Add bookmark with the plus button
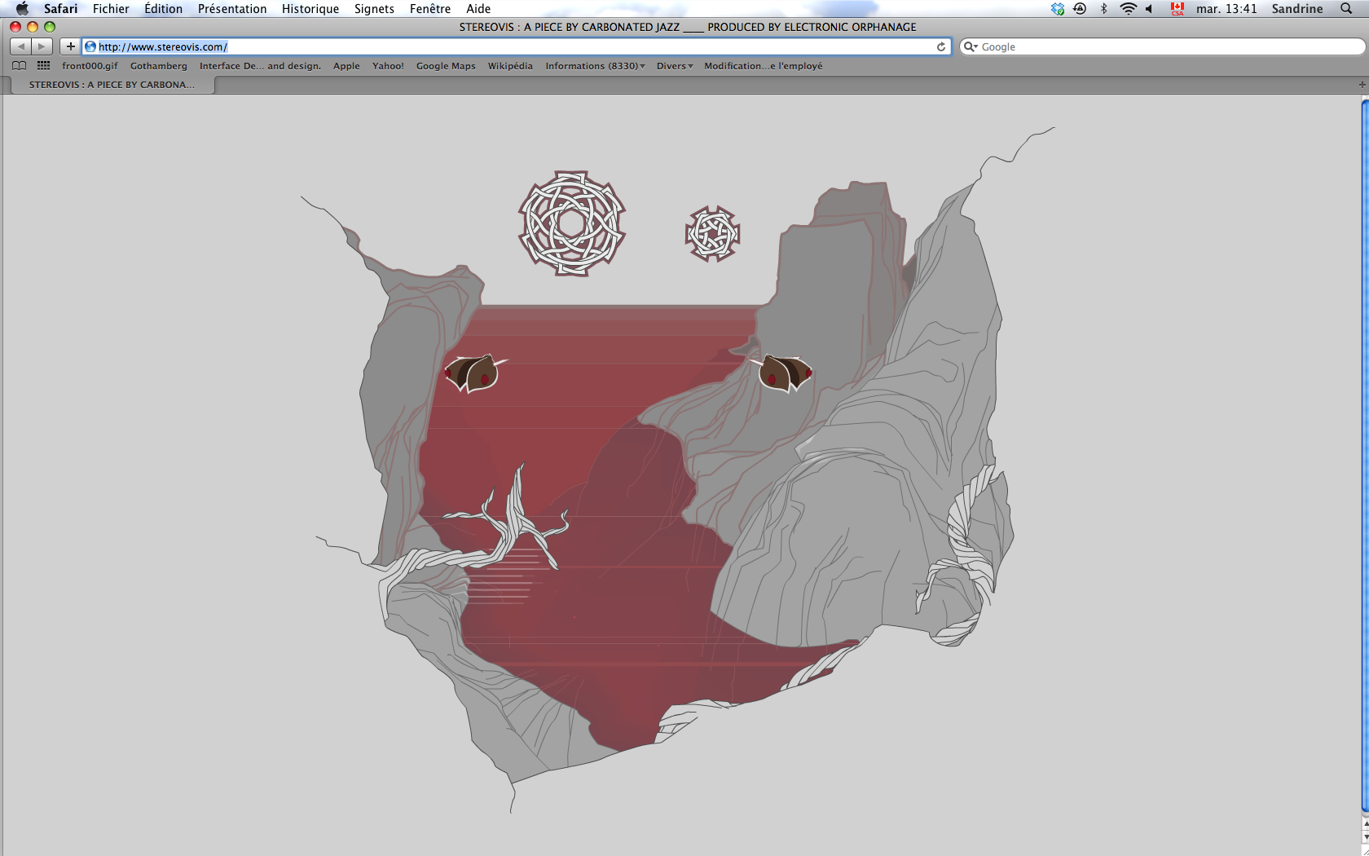The image size is (1369, 856). click(x=70, y=46)
